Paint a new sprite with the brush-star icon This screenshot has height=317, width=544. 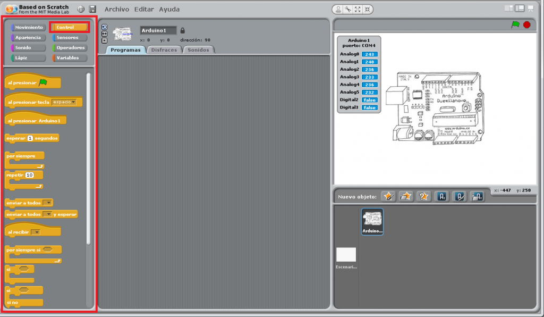388,196
